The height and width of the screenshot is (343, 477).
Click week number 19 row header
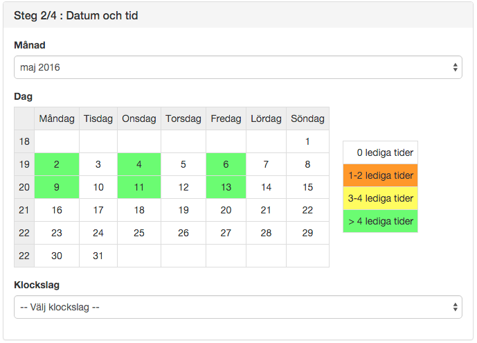click(24, 164)
